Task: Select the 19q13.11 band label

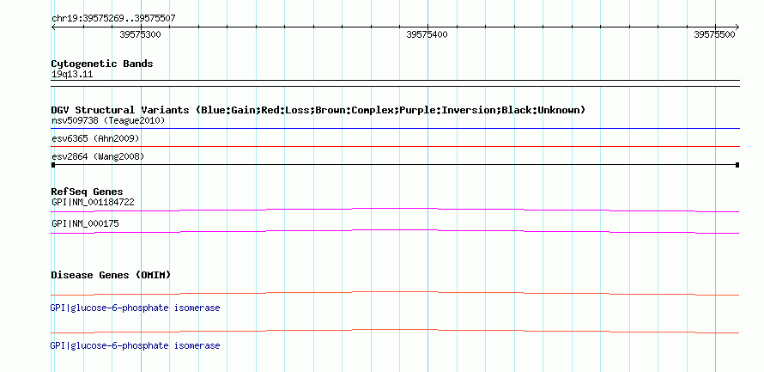Action: coord(72,75)
